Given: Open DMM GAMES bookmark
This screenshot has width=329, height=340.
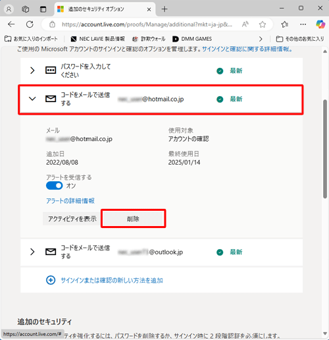Looking at the screenshot, I should tap(192, 39).
